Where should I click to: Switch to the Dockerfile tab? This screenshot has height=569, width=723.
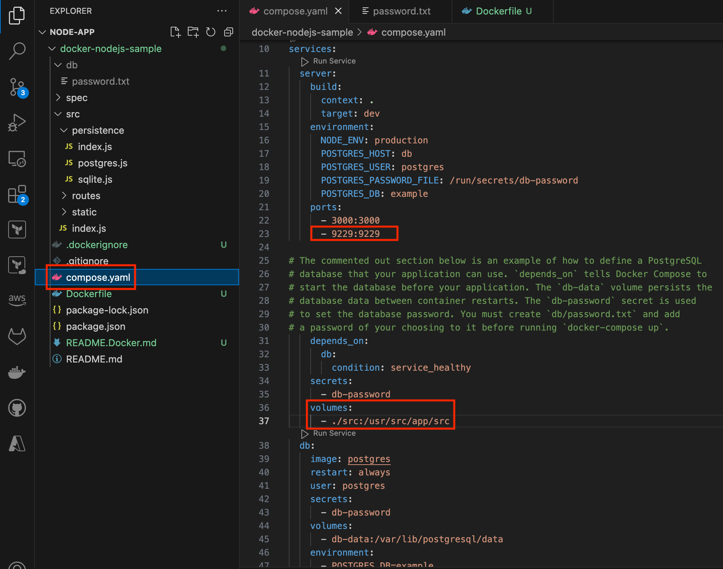point(503,11)
